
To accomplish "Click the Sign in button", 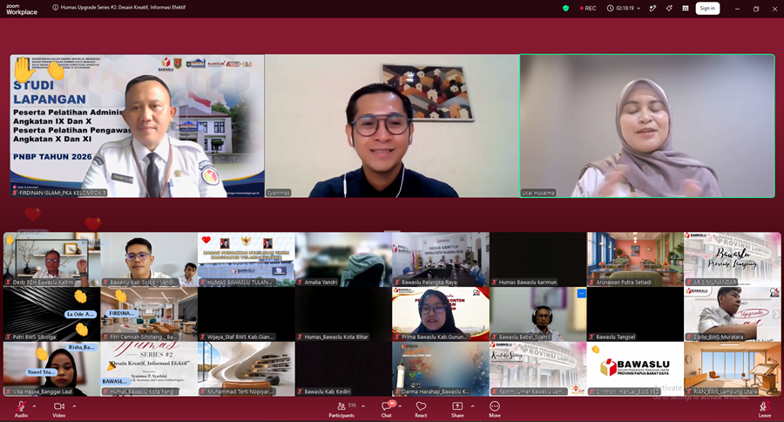I will [x=707, y=8].
